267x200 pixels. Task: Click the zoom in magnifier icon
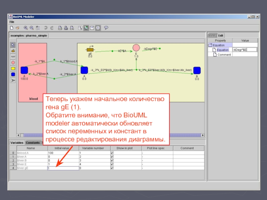coord(26,28)
